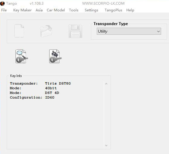Click the WWW.SCORPIO-LK.COM title text
Viewport: 169px width, 154px height.
tap(103, 3)
